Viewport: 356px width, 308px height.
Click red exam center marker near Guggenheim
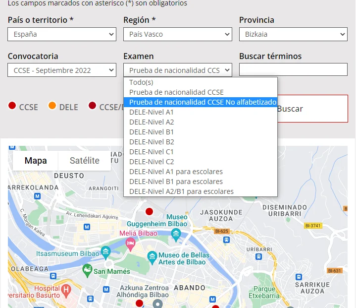[149, 212]
